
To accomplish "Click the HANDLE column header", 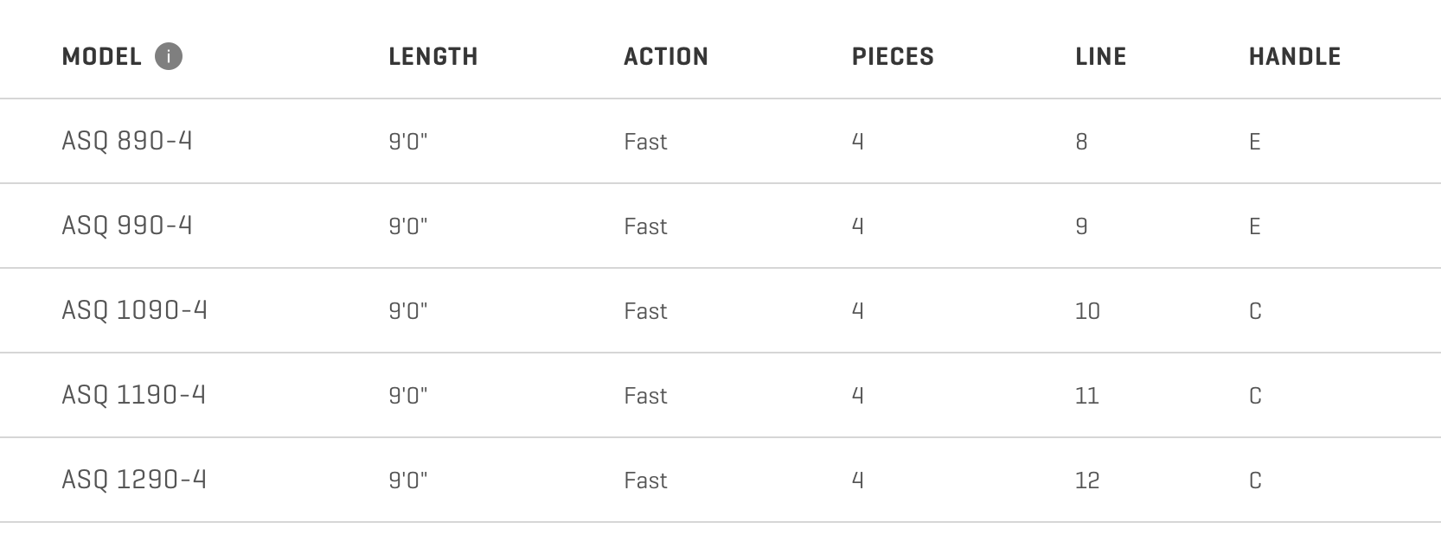I will point(1294,57).
